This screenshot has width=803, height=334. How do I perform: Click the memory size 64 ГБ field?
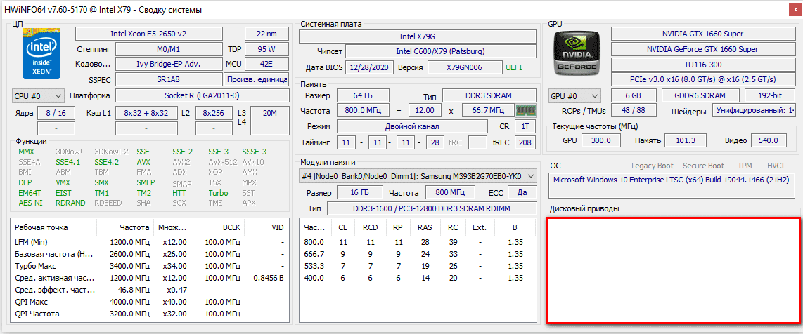(363, 95)
